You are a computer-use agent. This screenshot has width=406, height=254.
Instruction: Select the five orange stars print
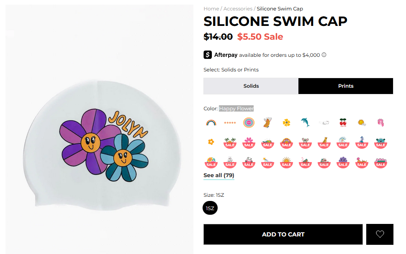click(x=230, y=123)
